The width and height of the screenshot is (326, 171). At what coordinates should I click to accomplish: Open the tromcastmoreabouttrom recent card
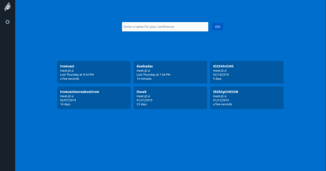[94, 98]
